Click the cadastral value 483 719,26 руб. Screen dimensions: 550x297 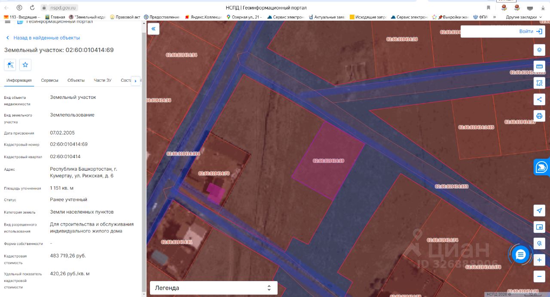[x=68, y=256]
